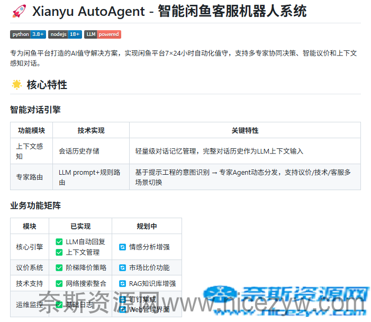Click the 专家路由 table cell
This screenshot has height=322, width=371.
(31, 177)
